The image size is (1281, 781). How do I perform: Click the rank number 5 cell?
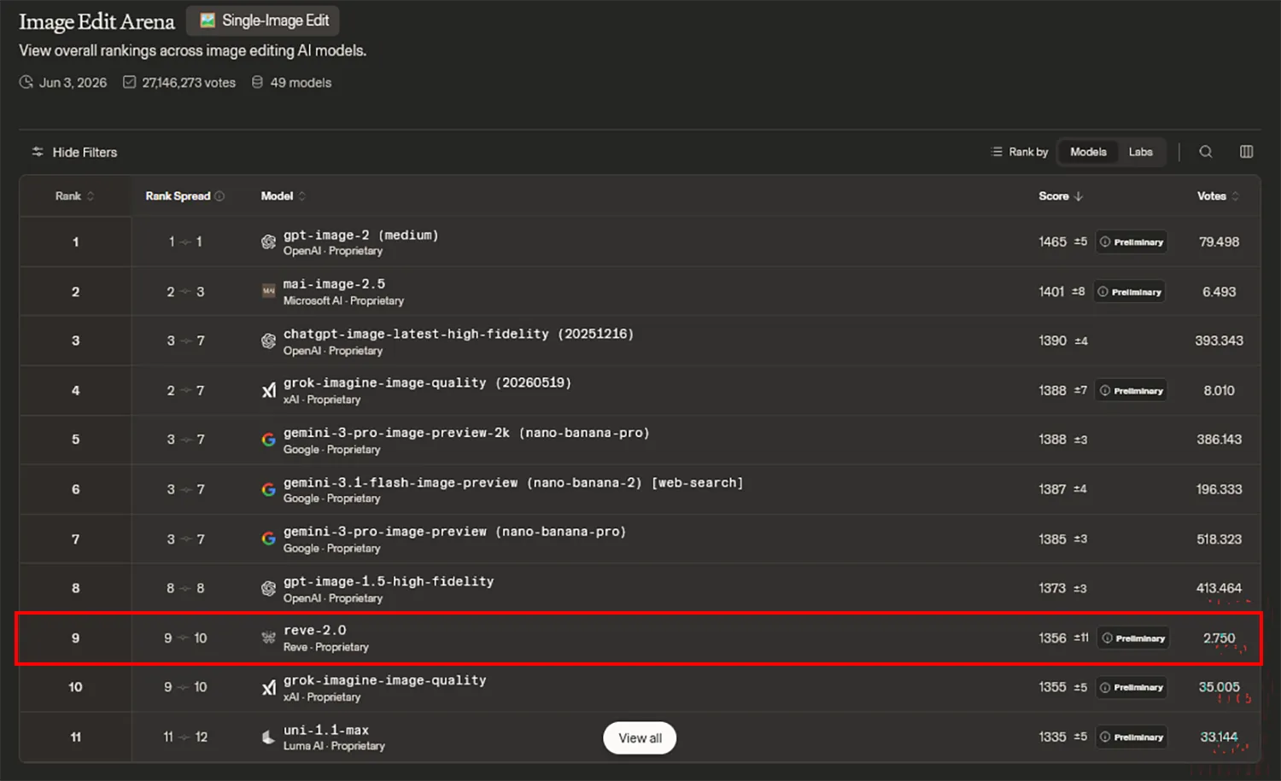click(x=75, y=440)
